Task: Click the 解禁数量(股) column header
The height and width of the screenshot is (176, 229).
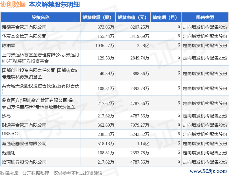Action: click(x=98, y=18)
